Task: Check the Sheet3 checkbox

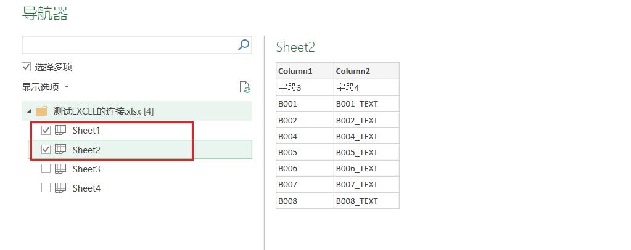Action: [46, 169]
